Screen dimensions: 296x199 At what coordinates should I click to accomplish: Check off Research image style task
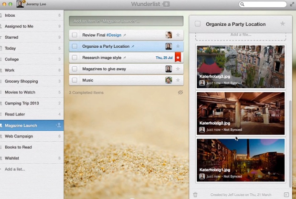point(74,58)
